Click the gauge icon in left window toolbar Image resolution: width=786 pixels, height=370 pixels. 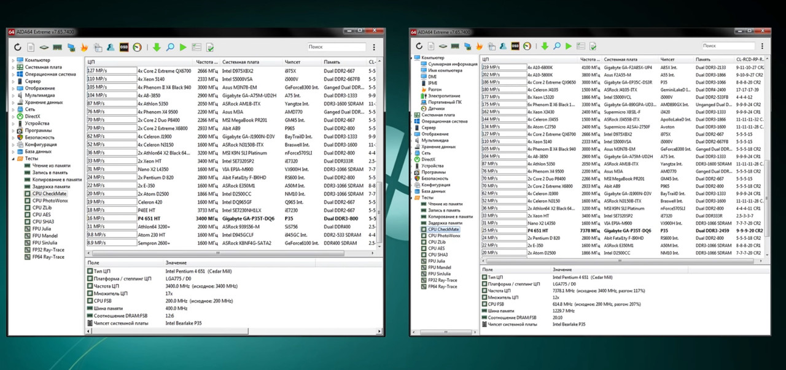138,47
